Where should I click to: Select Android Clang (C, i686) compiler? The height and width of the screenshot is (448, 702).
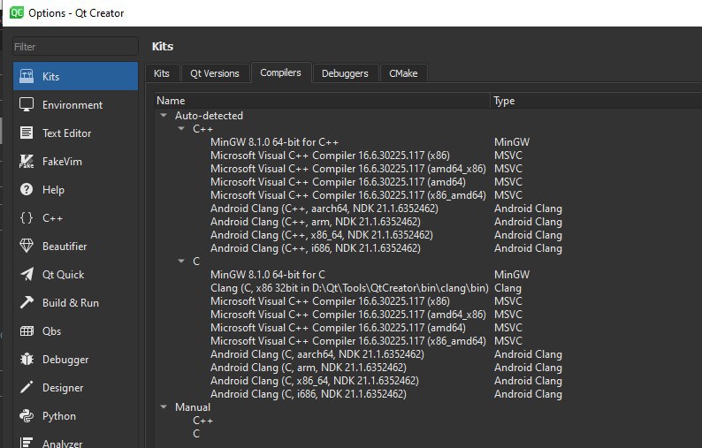(309, 394)
